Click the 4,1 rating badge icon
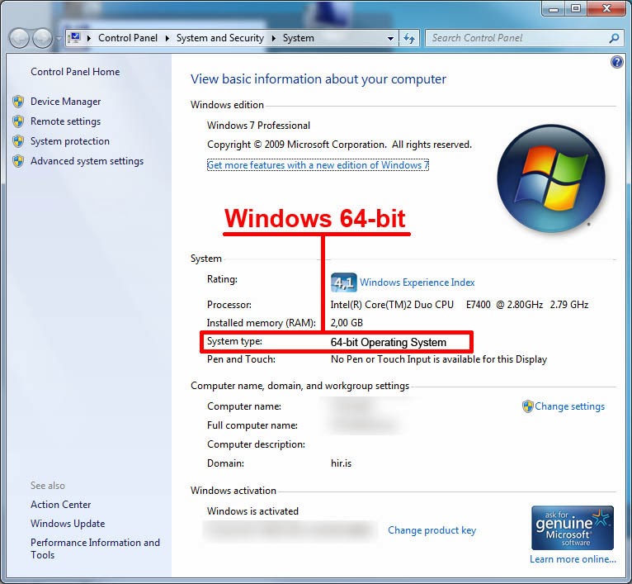 click(x=343, y=283)
